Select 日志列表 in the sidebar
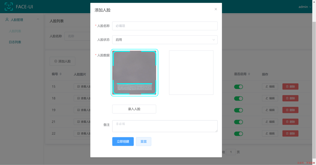Viewport: 316px width, 165px height. click(x=15, y=42)
